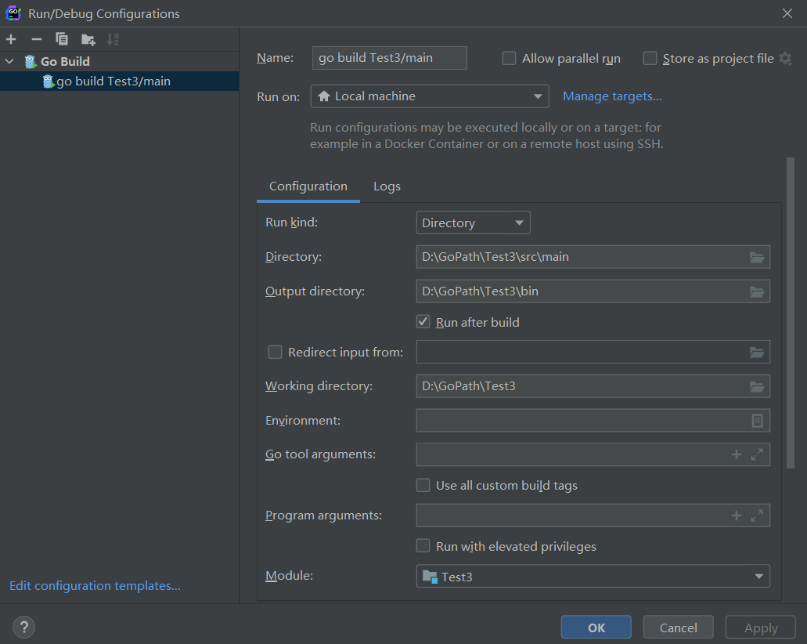Viewport: 807px width, 644px height.
Task: Open the Environment variables editor icon
Action: [757, 421]
